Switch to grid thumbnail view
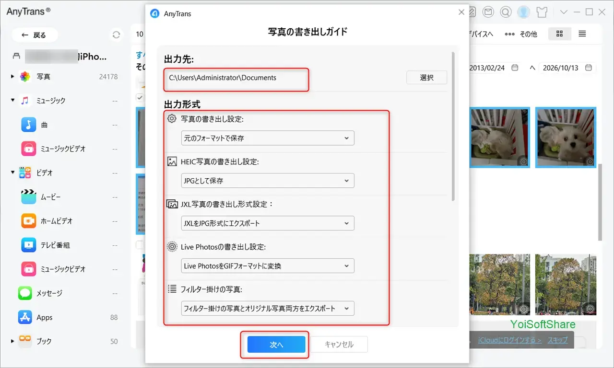 click(559, 34)
